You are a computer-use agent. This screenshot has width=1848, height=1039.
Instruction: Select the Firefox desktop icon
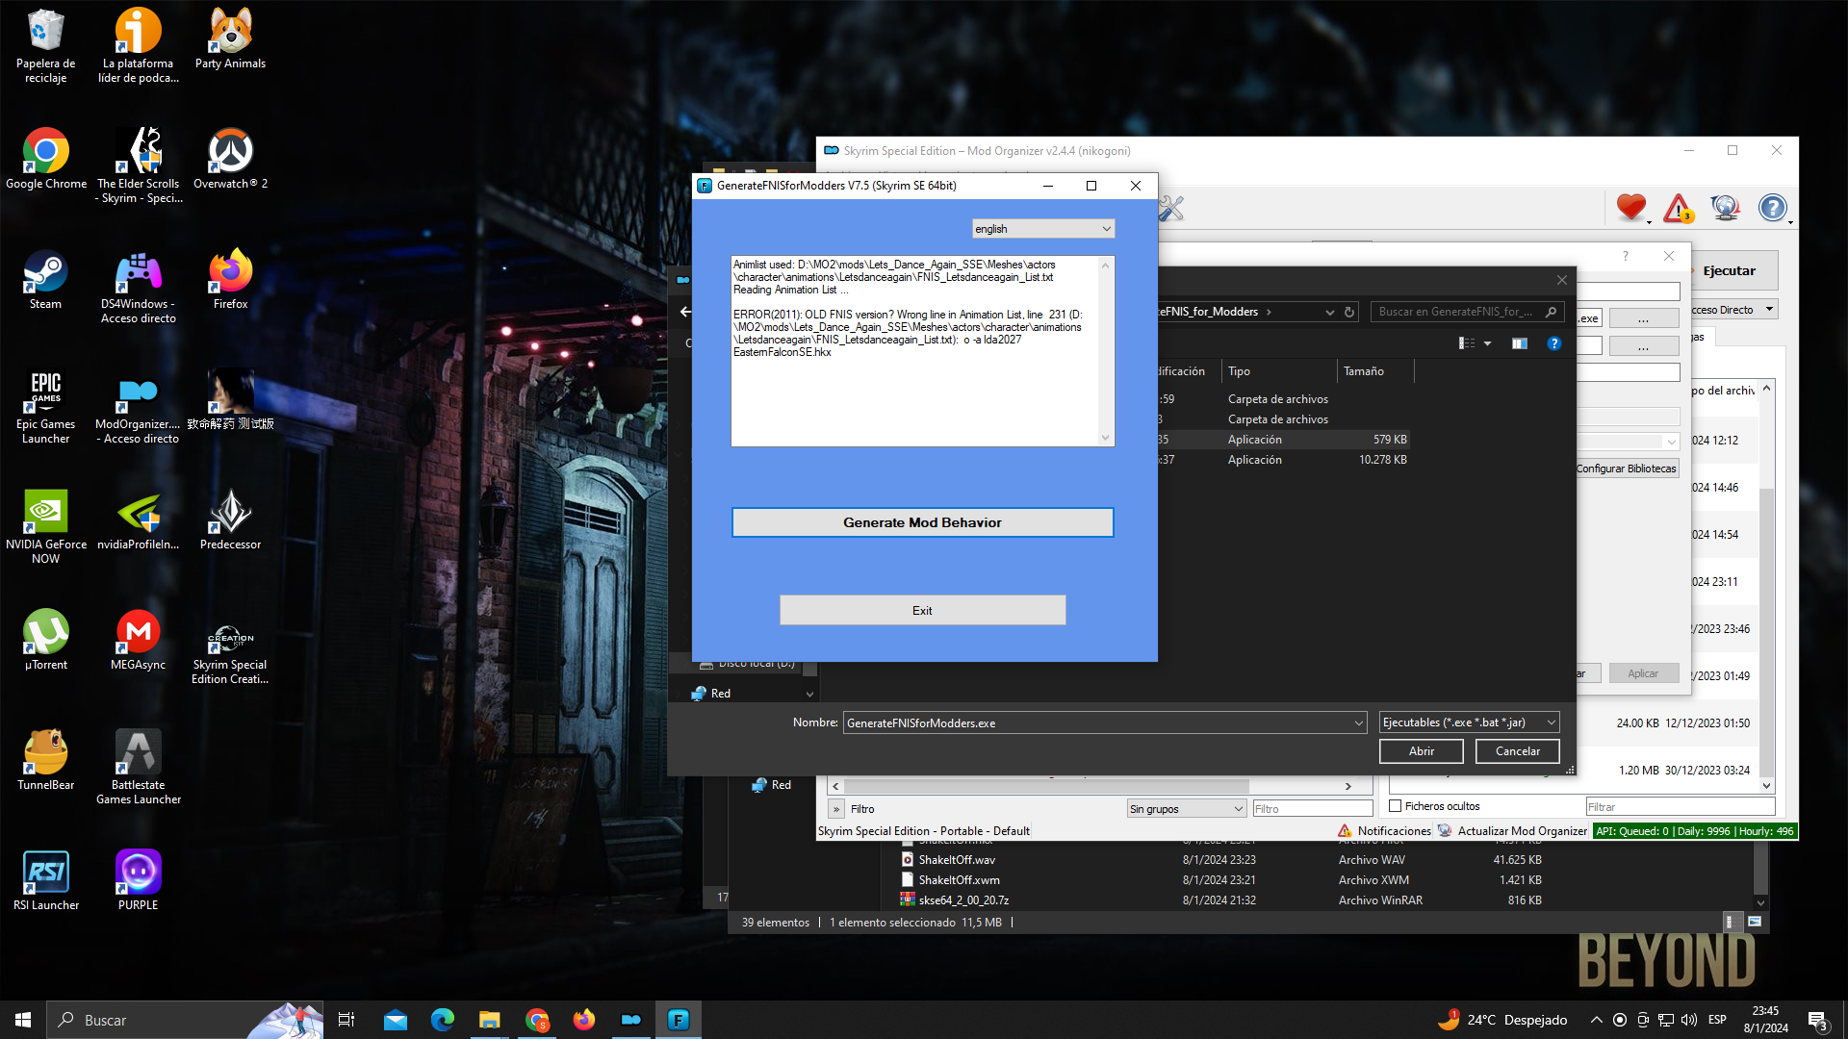(230, 279)
